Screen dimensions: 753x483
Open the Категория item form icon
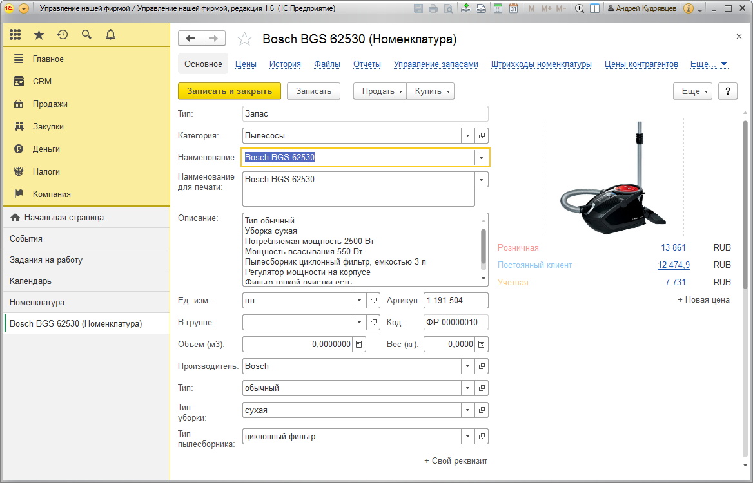tap(482, 136)
